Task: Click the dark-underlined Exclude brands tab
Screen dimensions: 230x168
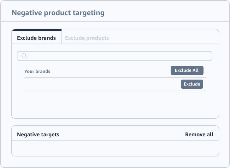Action: pos(36,38)
